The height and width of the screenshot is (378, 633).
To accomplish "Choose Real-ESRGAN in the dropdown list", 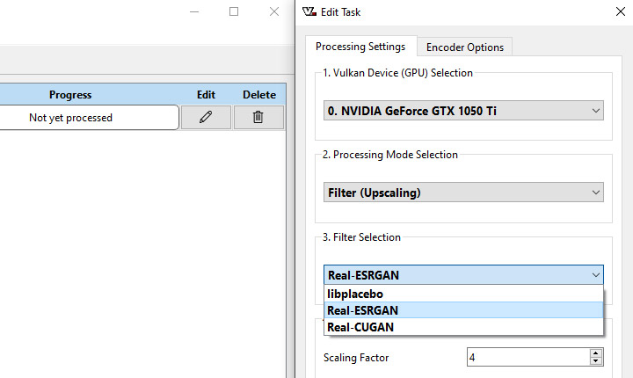I will (463, 310).
